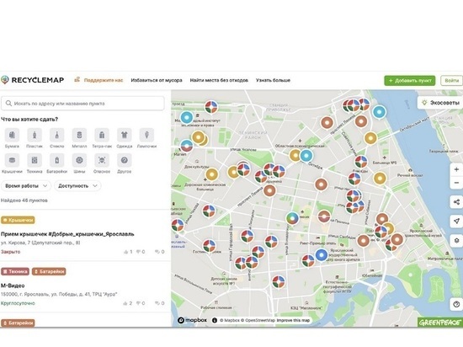Viewport: 463px width, 347px height.
Task: Click the Greenpeace logo
Action: pos(440,323)
